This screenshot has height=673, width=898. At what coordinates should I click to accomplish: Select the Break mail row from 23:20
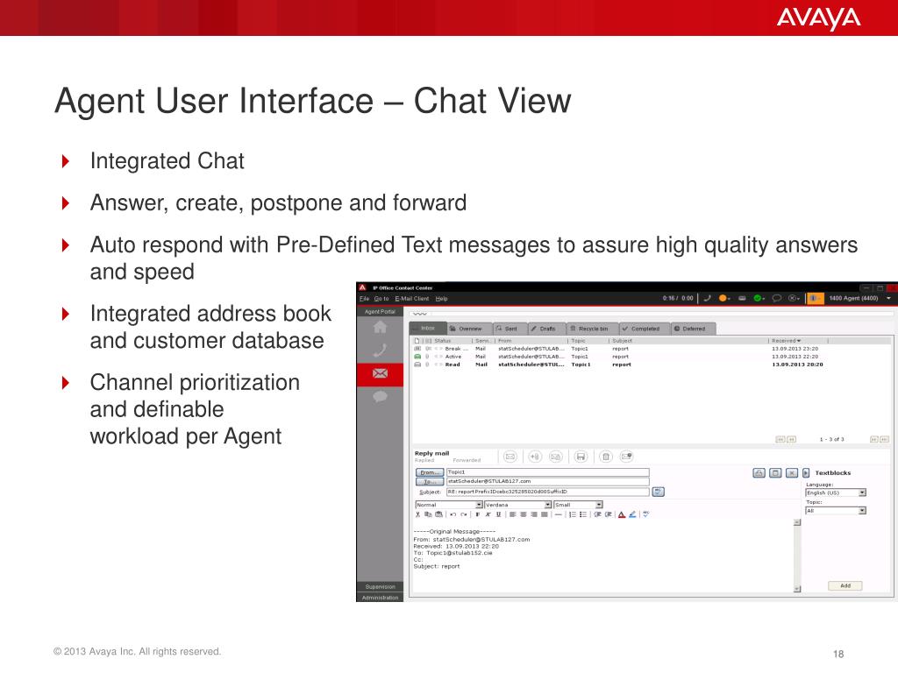[650, 349]
